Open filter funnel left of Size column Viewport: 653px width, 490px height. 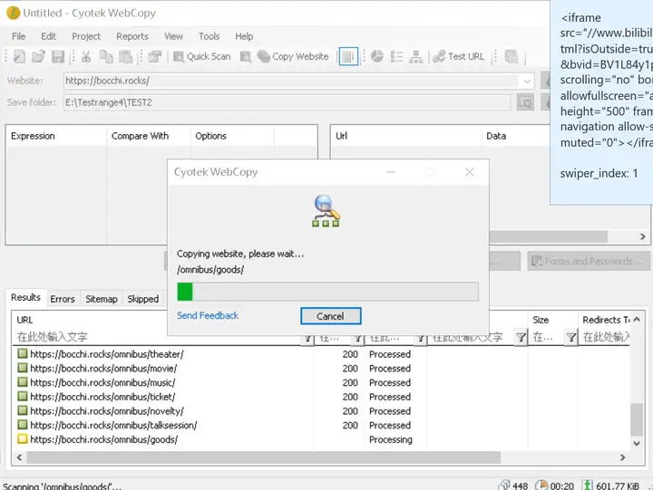click(x=521, y=337)
